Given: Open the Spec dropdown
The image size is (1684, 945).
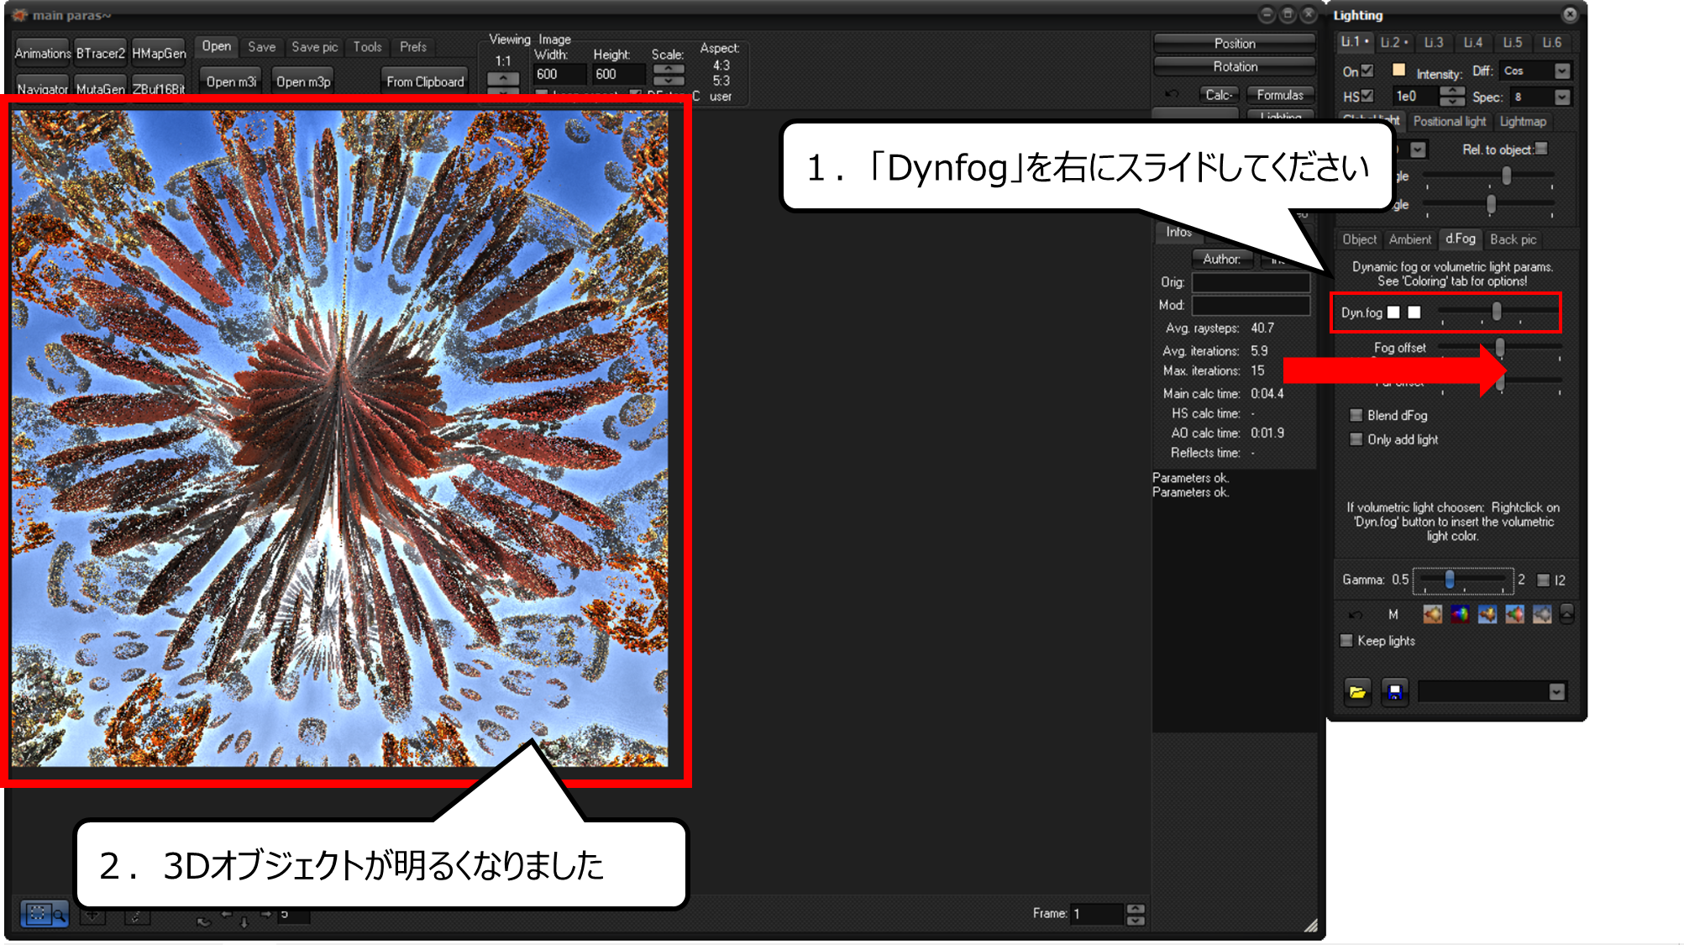Looking at the screenshot, I should (1561, 97).
